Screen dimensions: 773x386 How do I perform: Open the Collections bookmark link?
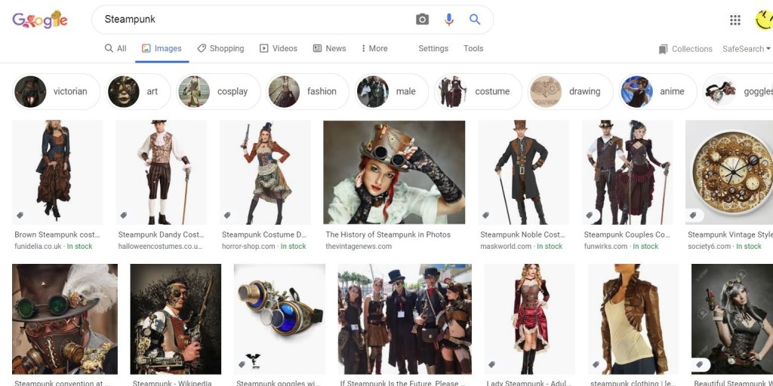[685, 49]
